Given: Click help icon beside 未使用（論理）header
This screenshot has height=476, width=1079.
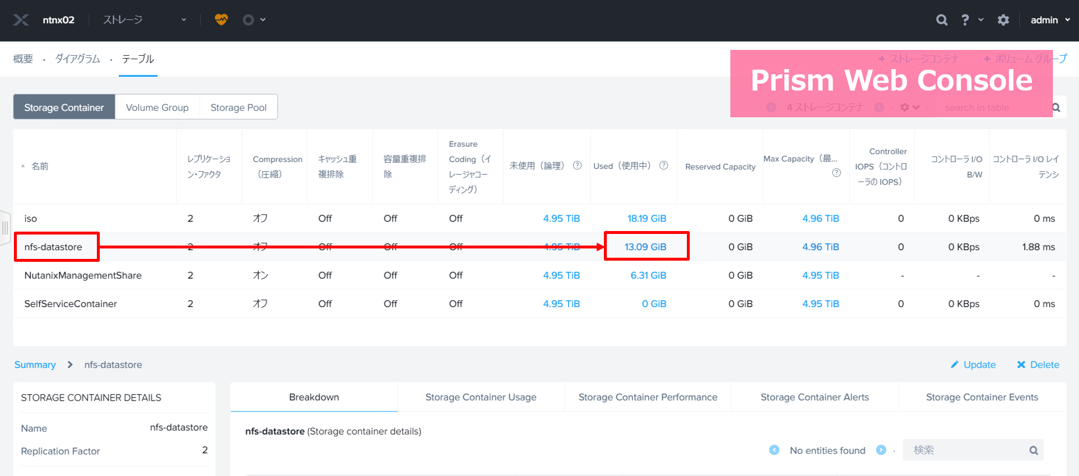Looking at the screenshot, I should tap(577, 165).
